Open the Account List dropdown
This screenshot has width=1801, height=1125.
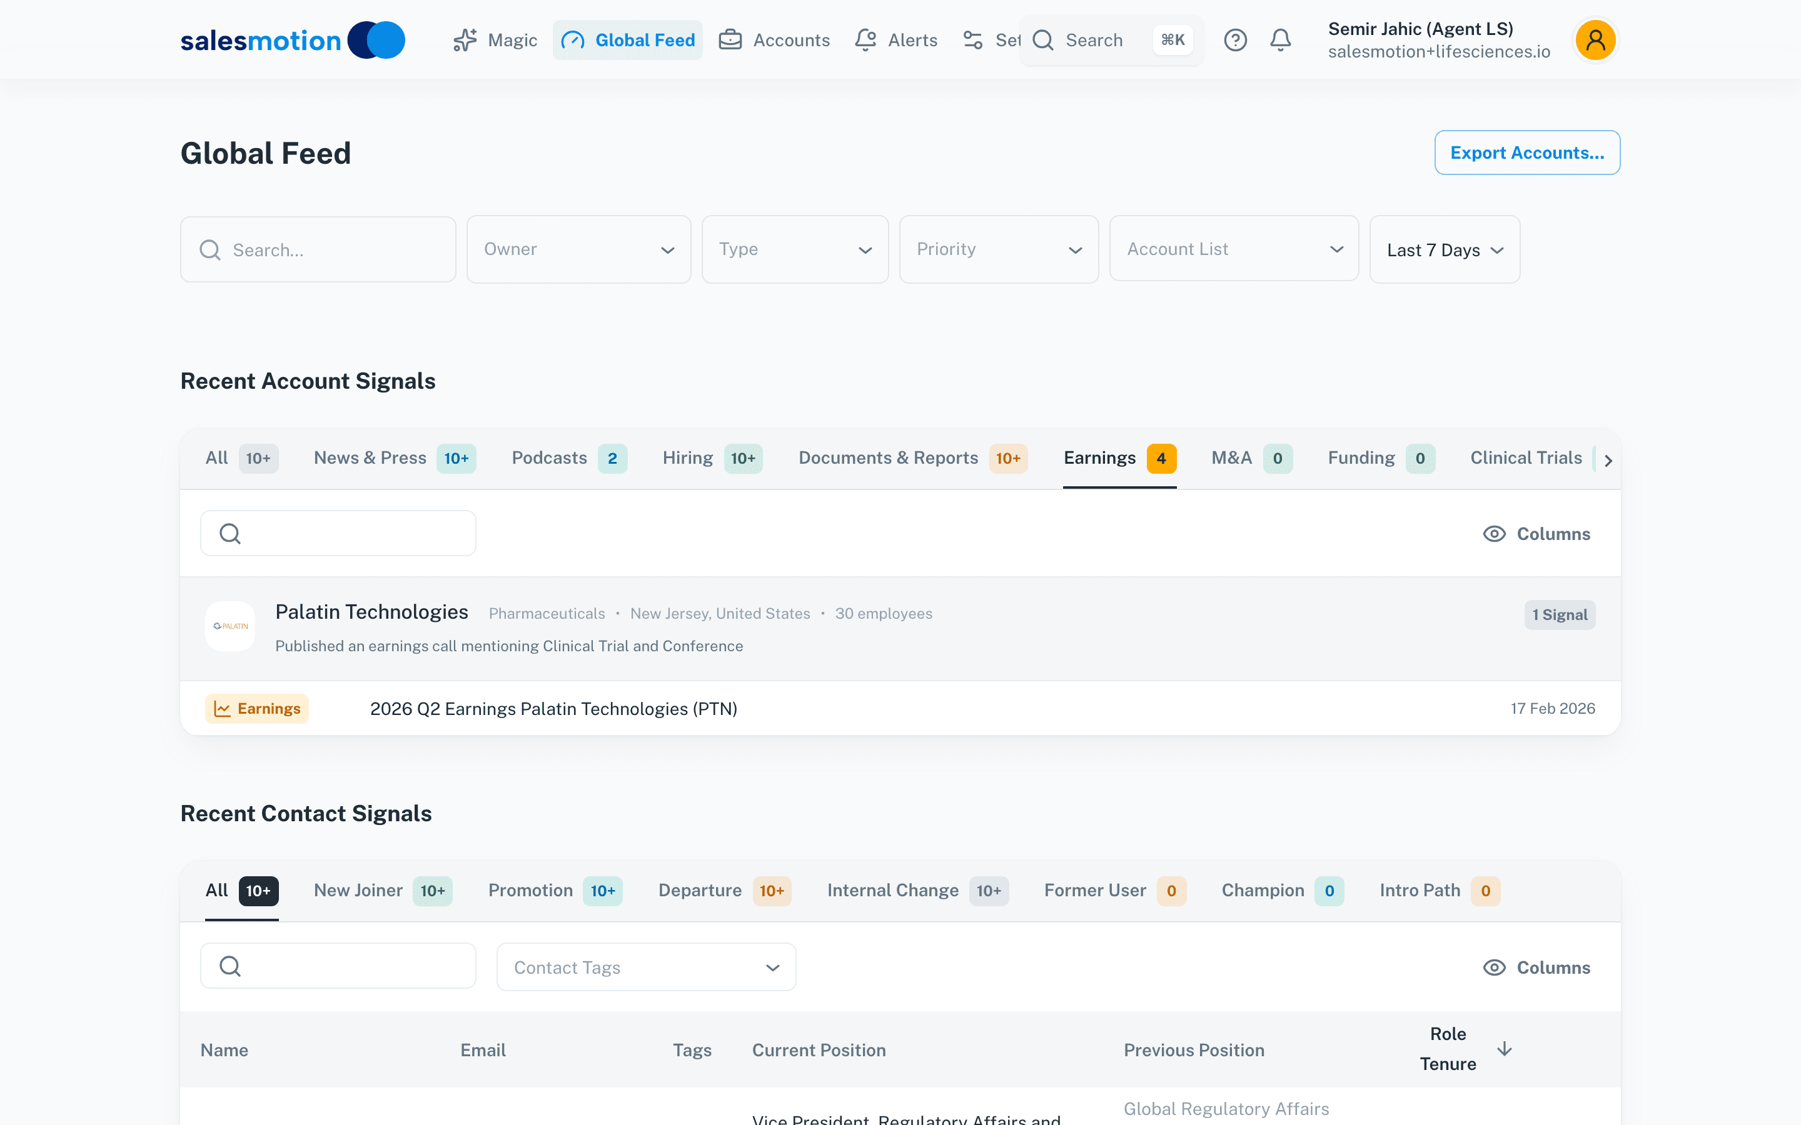click(1234, 249)
